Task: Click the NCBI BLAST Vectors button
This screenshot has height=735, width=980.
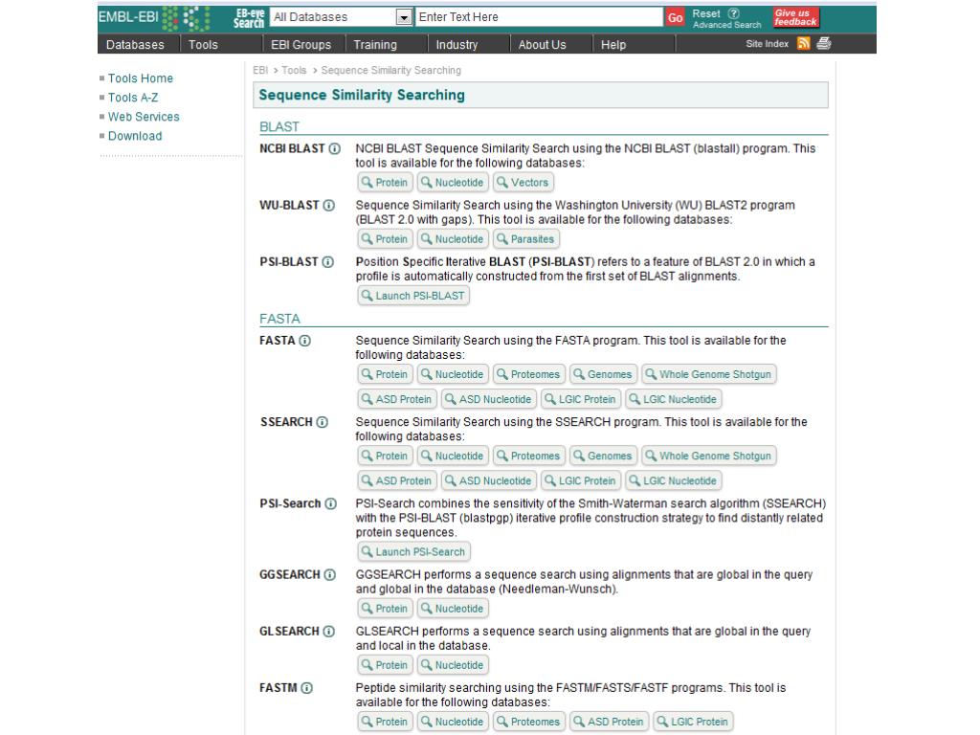Action: (x=523, y=183)
